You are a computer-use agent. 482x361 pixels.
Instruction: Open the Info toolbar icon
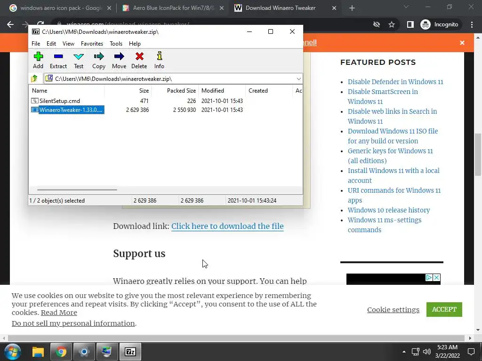click(159, 61)
